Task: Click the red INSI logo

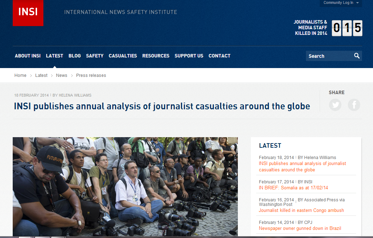Action: coord(28,12)
